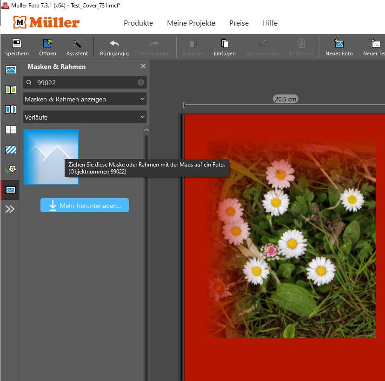Expand the 'Masken & Rahmen anzeigen' dropdown
This screenshot has width=385, height=381.
[85, 99]
